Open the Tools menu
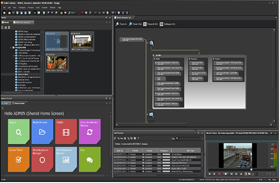280x183 pixels. [37, 7]
